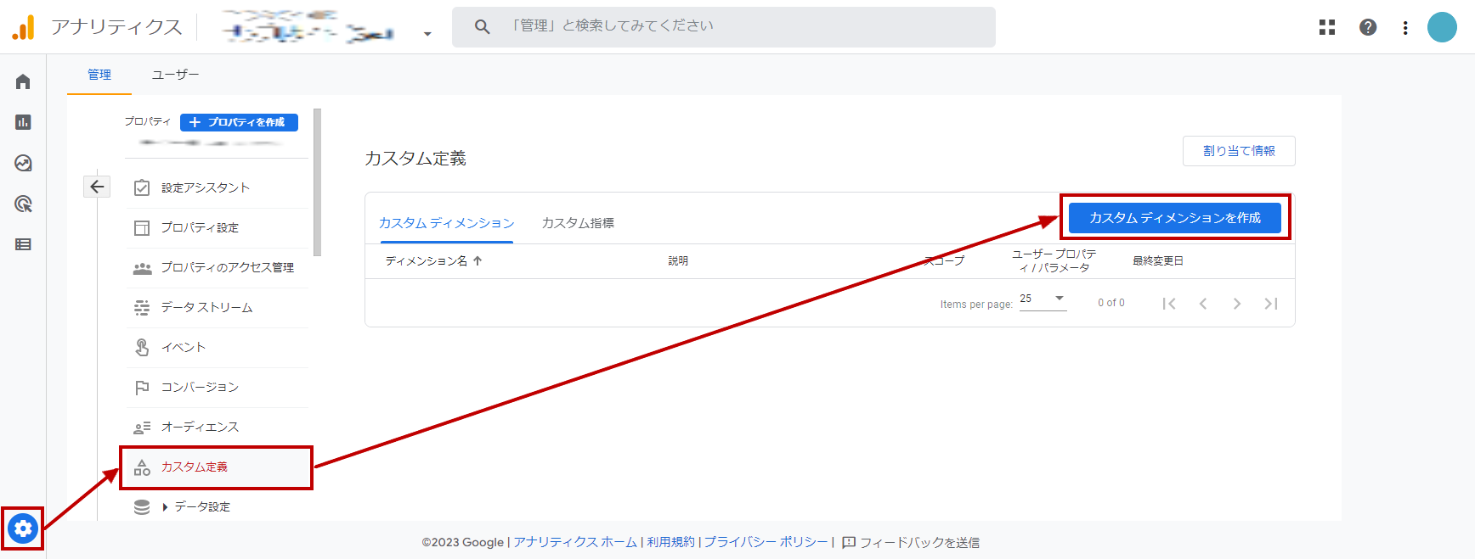Image resolution: width=1475 pixels, height=559 pixels.
Task: Click カスタム ディメンションを作成 button
Action: click(1174, 218)
